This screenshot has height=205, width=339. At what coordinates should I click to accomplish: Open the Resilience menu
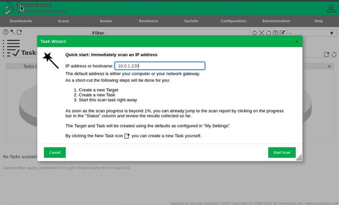coord(149,21)
